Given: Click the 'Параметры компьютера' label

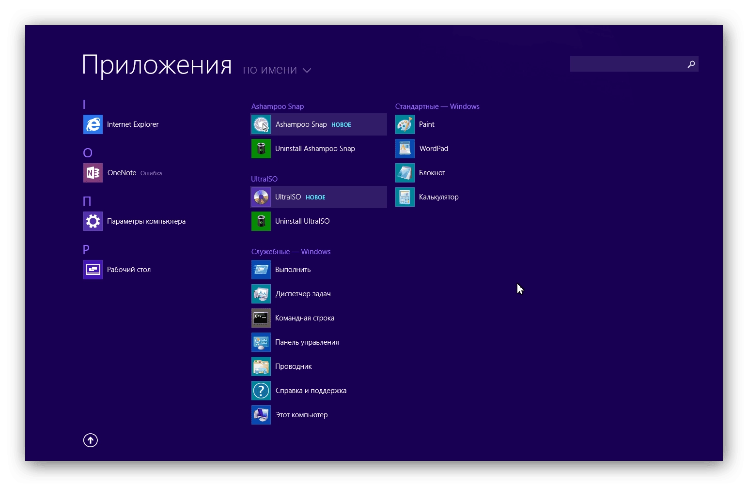Looking at the screenshot, I should 146,221.
